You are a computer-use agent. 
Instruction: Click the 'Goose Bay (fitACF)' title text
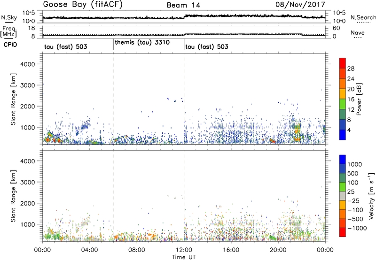(x=83, y=4)
